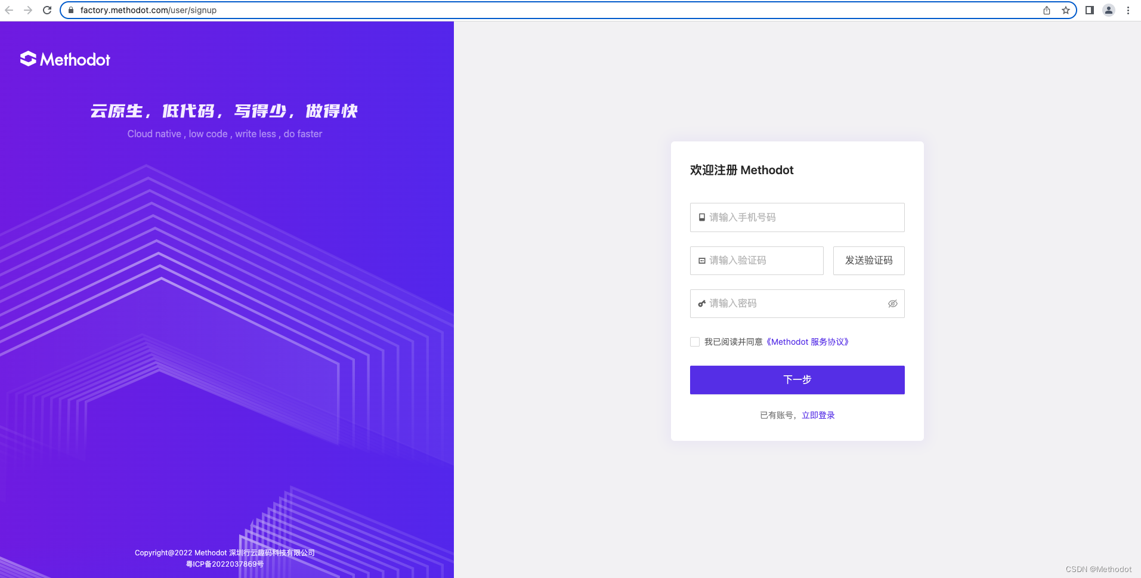This screenshot has height=578, width=1141.
Task: Click the share icon in the address bar
Action: point(1047,10)
